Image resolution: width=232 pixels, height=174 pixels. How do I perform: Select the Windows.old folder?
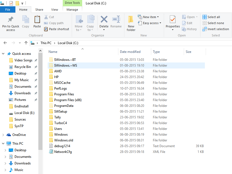click(64, 140)
